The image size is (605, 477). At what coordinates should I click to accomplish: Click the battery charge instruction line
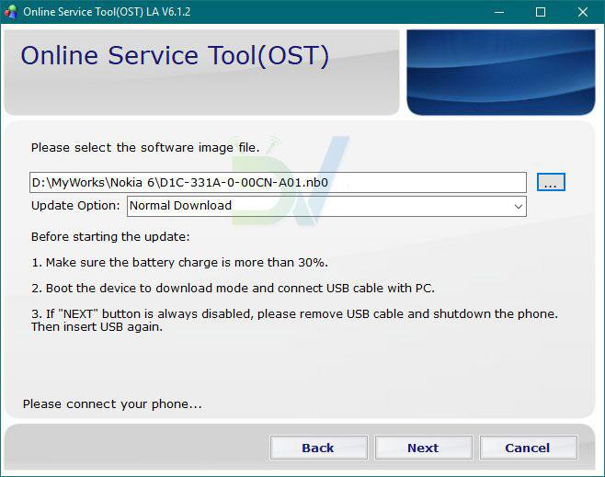177,262
